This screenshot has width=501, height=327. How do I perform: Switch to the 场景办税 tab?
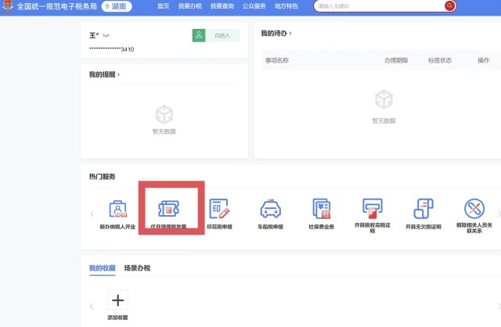[x=137, y=268]
